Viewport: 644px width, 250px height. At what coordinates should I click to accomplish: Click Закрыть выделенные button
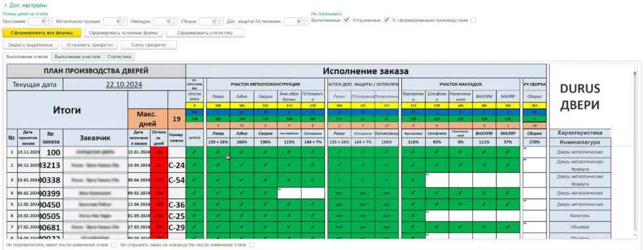(30, 45)
